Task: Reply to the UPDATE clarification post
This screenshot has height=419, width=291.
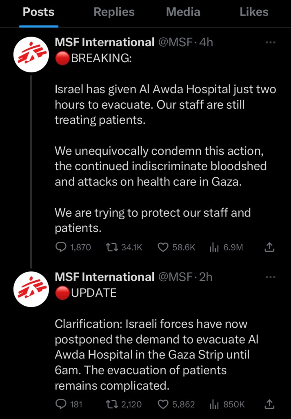Action: [61, 404]
